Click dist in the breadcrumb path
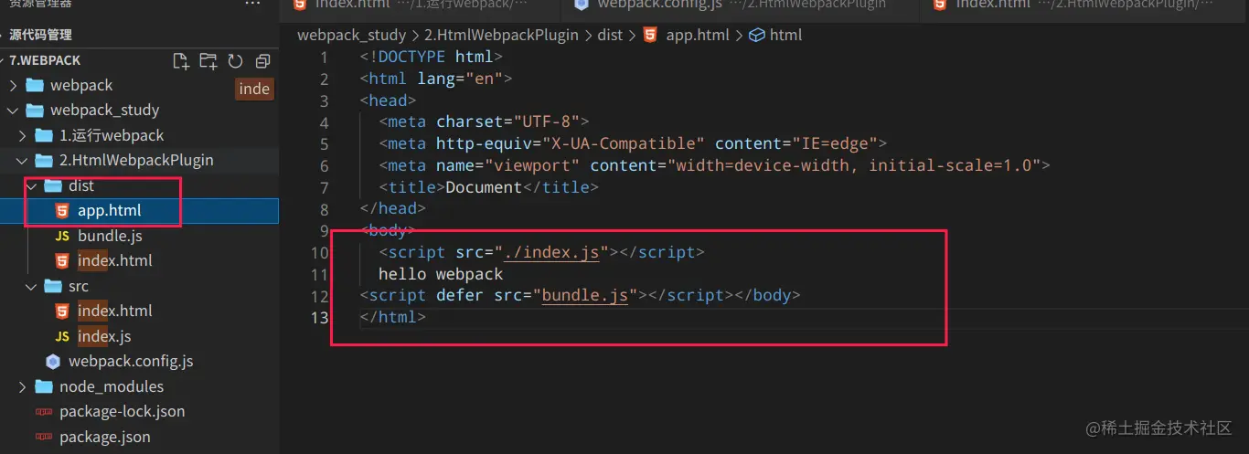Viewport: 1249px width, 454px height. 610,36
